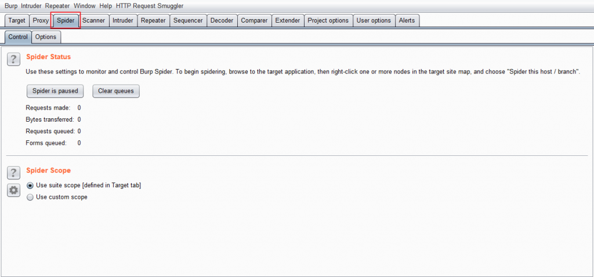
Task: Open Spider Status help question-mark icon
Action: (x=14, y=59)
